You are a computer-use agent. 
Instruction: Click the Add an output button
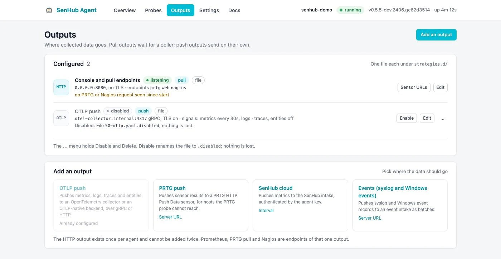[x=436, y=35]
